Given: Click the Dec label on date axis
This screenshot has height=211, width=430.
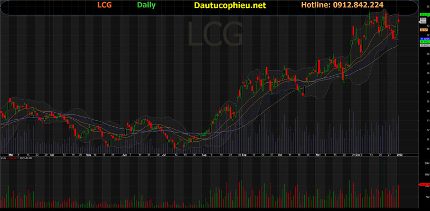Looking at the screenshot, I should [358, 155].
